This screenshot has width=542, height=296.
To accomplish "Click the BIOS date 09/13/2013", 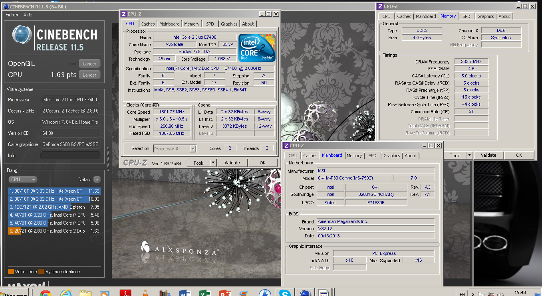I will [x=375, y=236].
